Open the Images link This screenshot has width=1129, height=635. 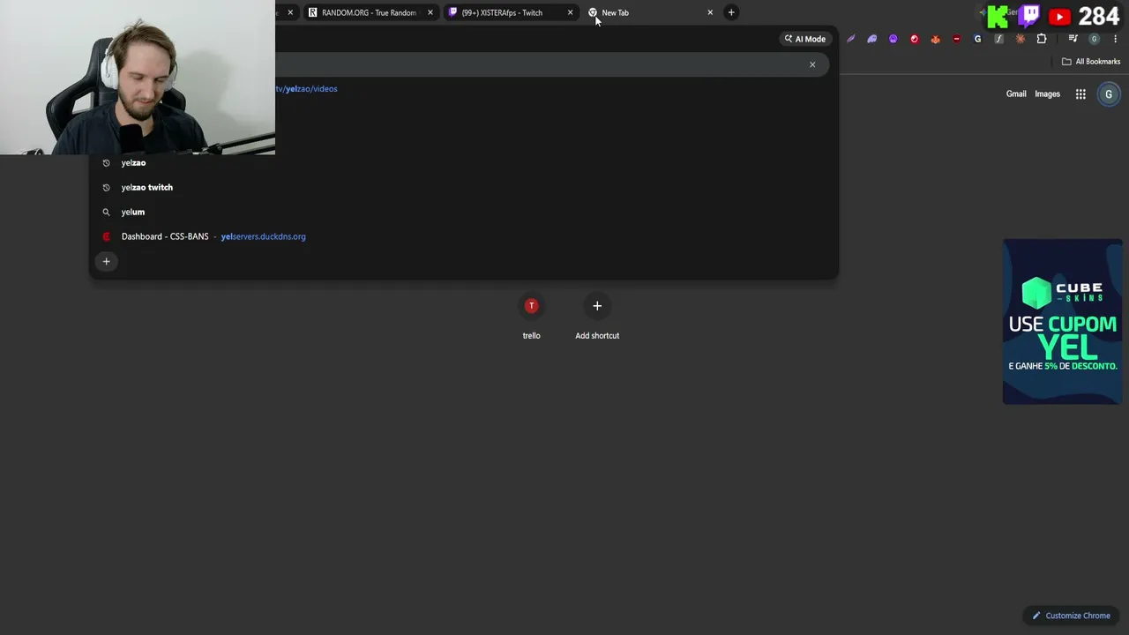pyautogui.click(x=1047, y=94)
